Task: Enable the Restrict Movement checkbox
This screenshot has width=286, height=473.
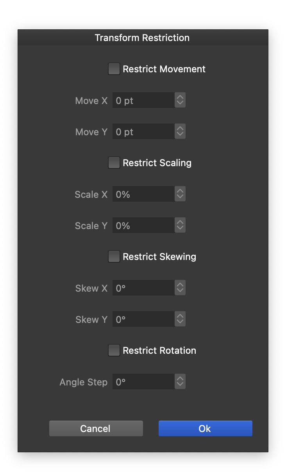Action: (114, 69)
